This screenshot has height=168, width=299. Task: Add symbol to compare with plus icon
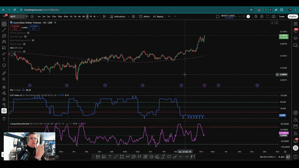[x=32, y=17]
